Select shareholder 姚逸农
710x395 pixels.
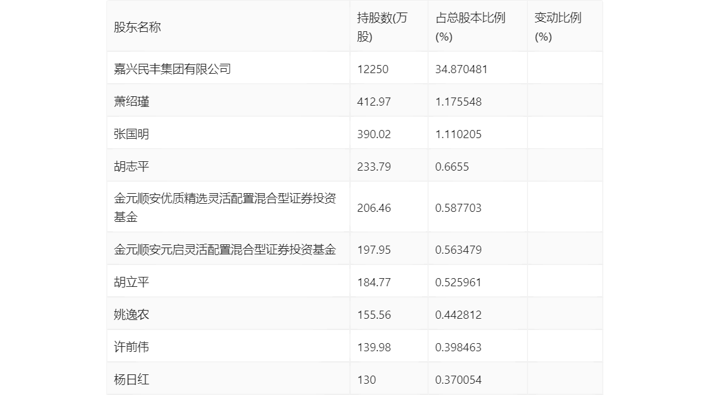131,314
